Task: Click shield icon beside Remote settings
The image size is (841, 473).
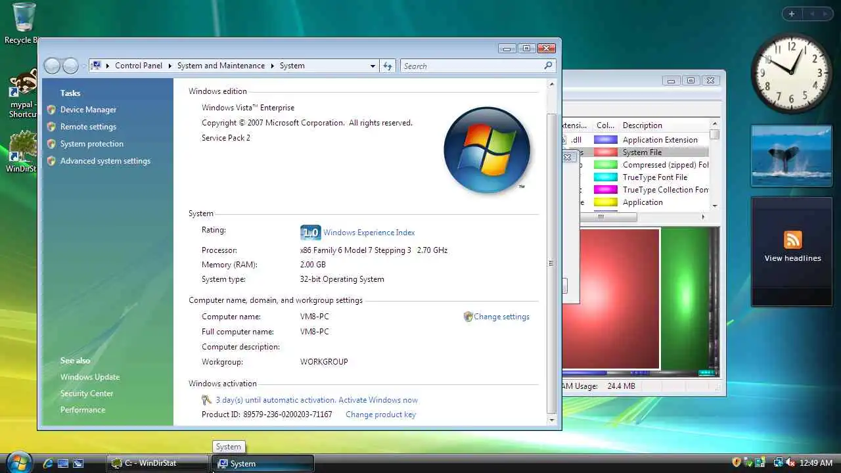Action: pyautogui.click(x=51, y=127)
